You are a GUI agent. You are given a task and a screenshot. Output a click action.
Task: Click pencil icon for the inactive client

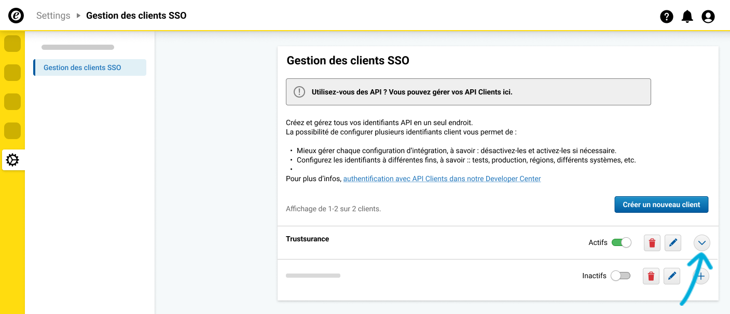tap(672, 276)
